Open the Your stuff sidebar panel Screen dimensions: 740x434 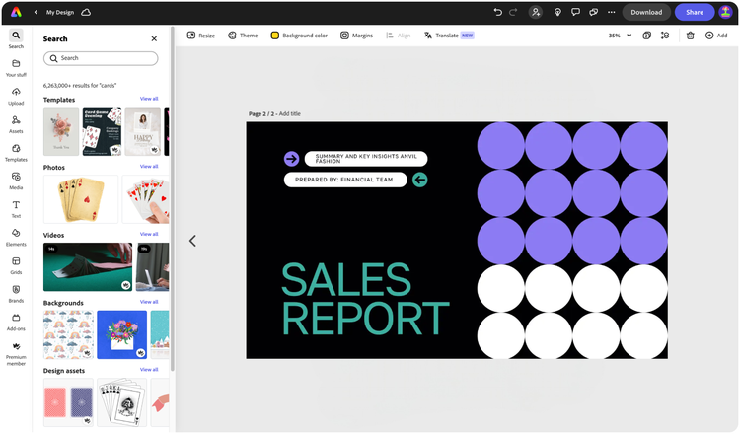[x=16, y=68]
